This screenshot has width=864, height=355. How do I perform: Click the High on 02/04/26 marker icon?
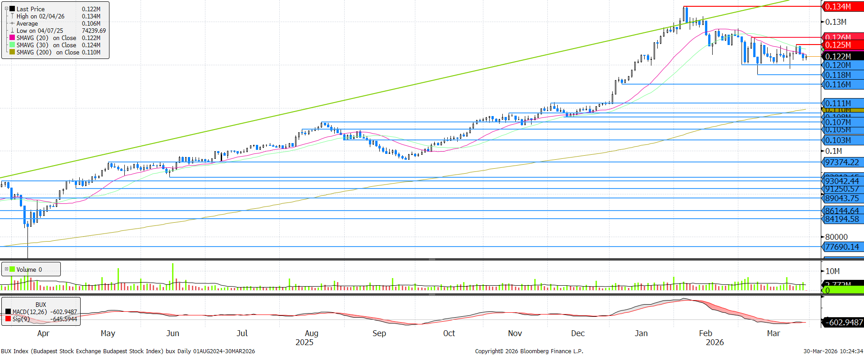click(12, 16)
